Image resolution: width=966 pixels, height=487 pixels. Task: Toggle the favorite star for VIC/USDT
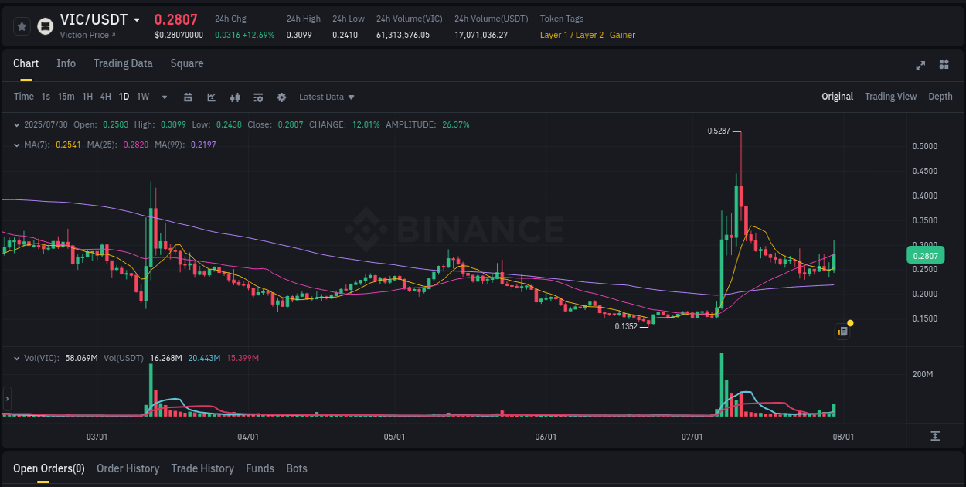(x=21, y=26)
